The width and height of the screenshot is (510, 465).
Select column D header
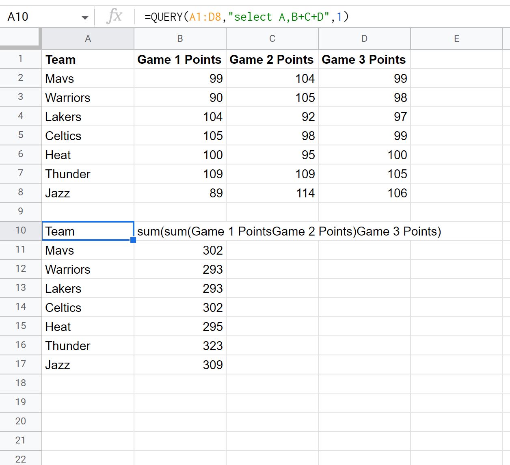coord(364,39)
